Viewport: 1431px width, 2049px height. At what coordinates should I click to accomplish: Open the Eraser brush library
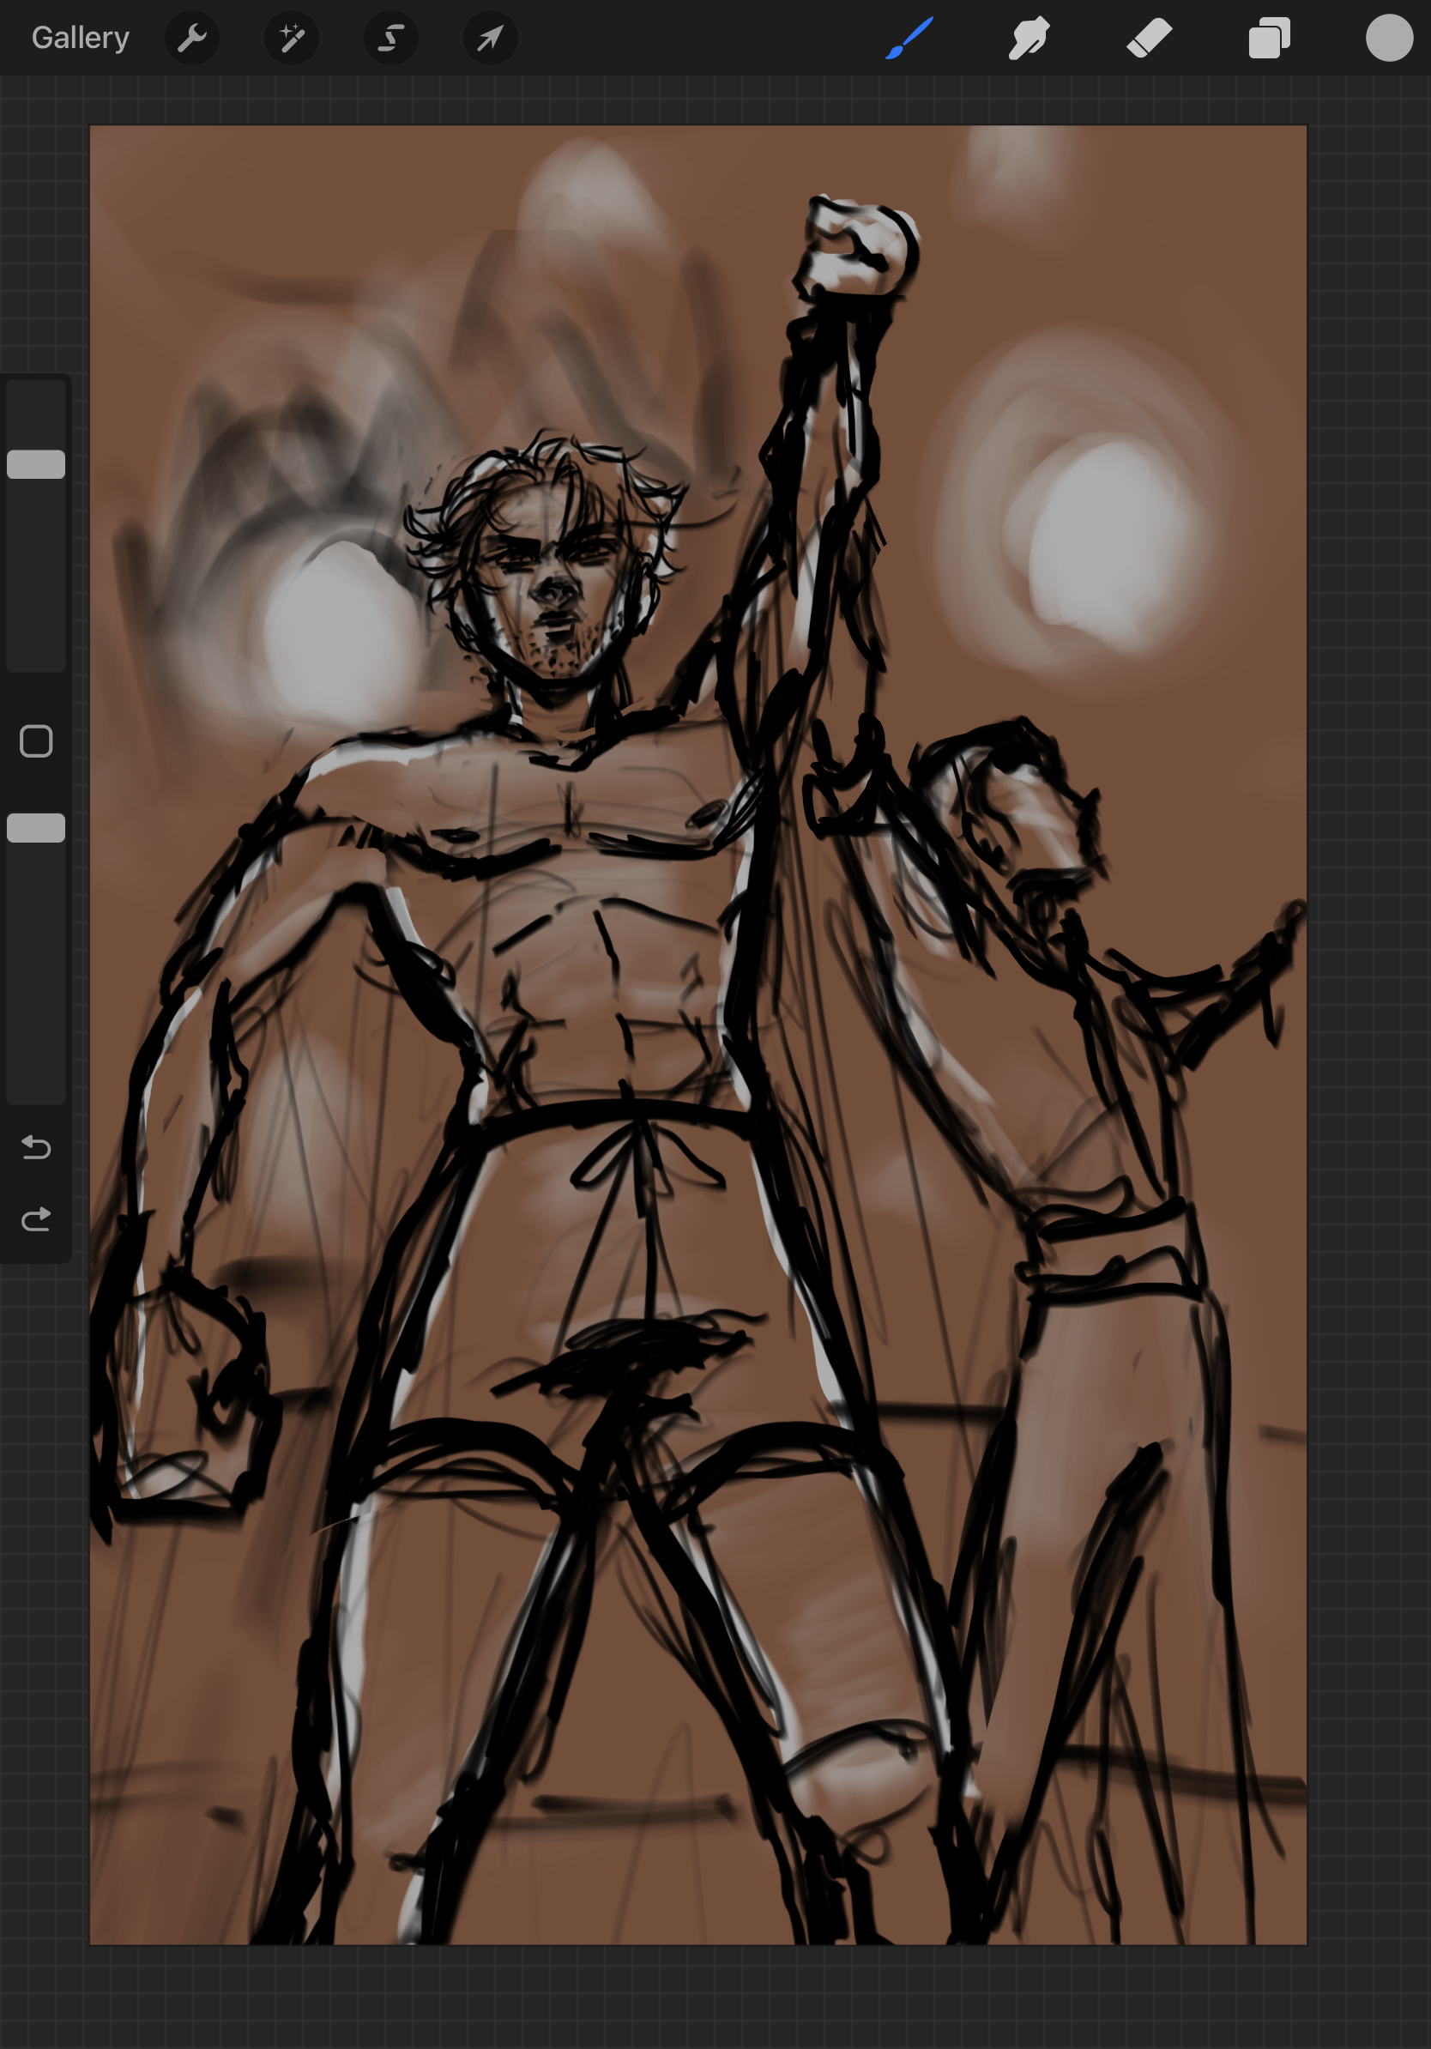1149,38
